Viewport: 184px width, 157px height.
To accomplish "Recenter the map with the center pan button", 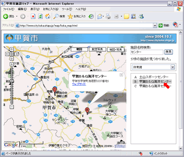I will tap(12, 54).
